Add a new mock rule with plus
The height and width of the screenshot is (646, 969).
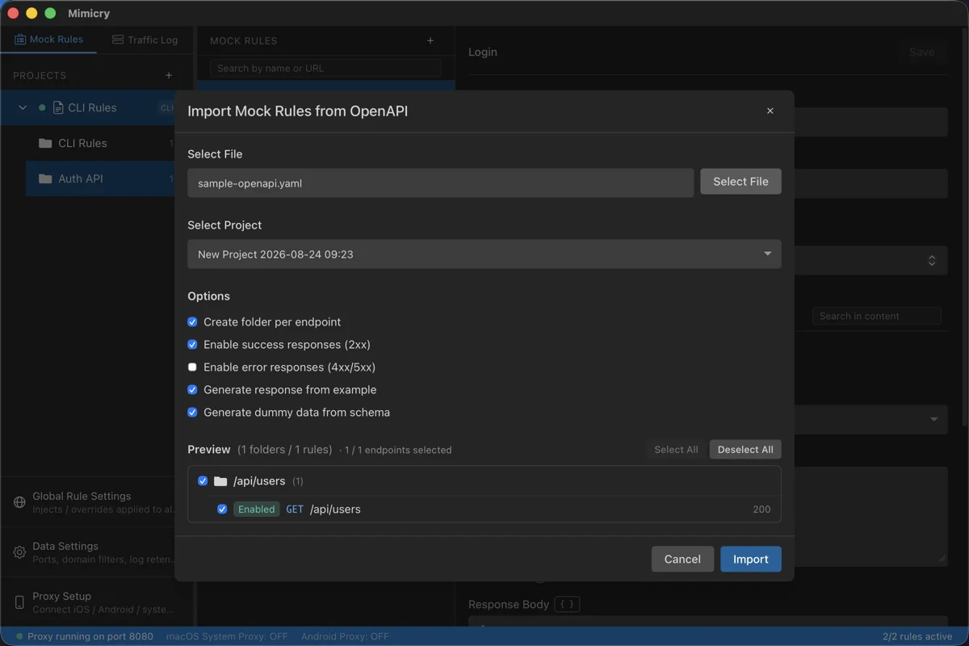(x=430, y=40)
